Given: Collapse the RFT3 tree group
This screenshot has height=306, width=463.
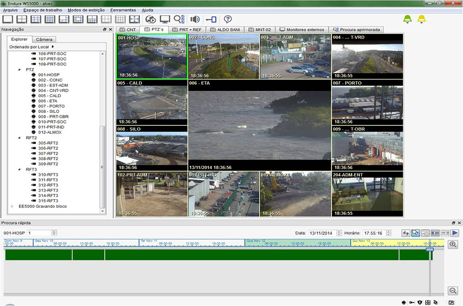Looking at the screenshot, I should 19,169.
